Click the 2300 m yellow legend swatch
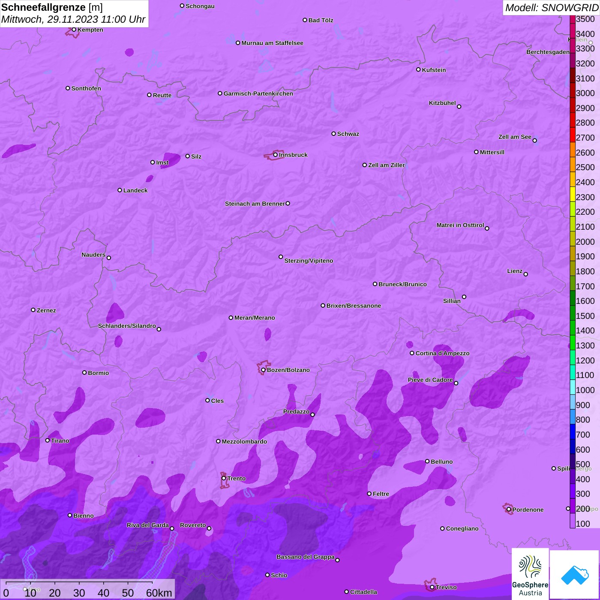Image resolution: width=600 pixels, height=600 pixels. pyautogui.click(x=573, y=194)
